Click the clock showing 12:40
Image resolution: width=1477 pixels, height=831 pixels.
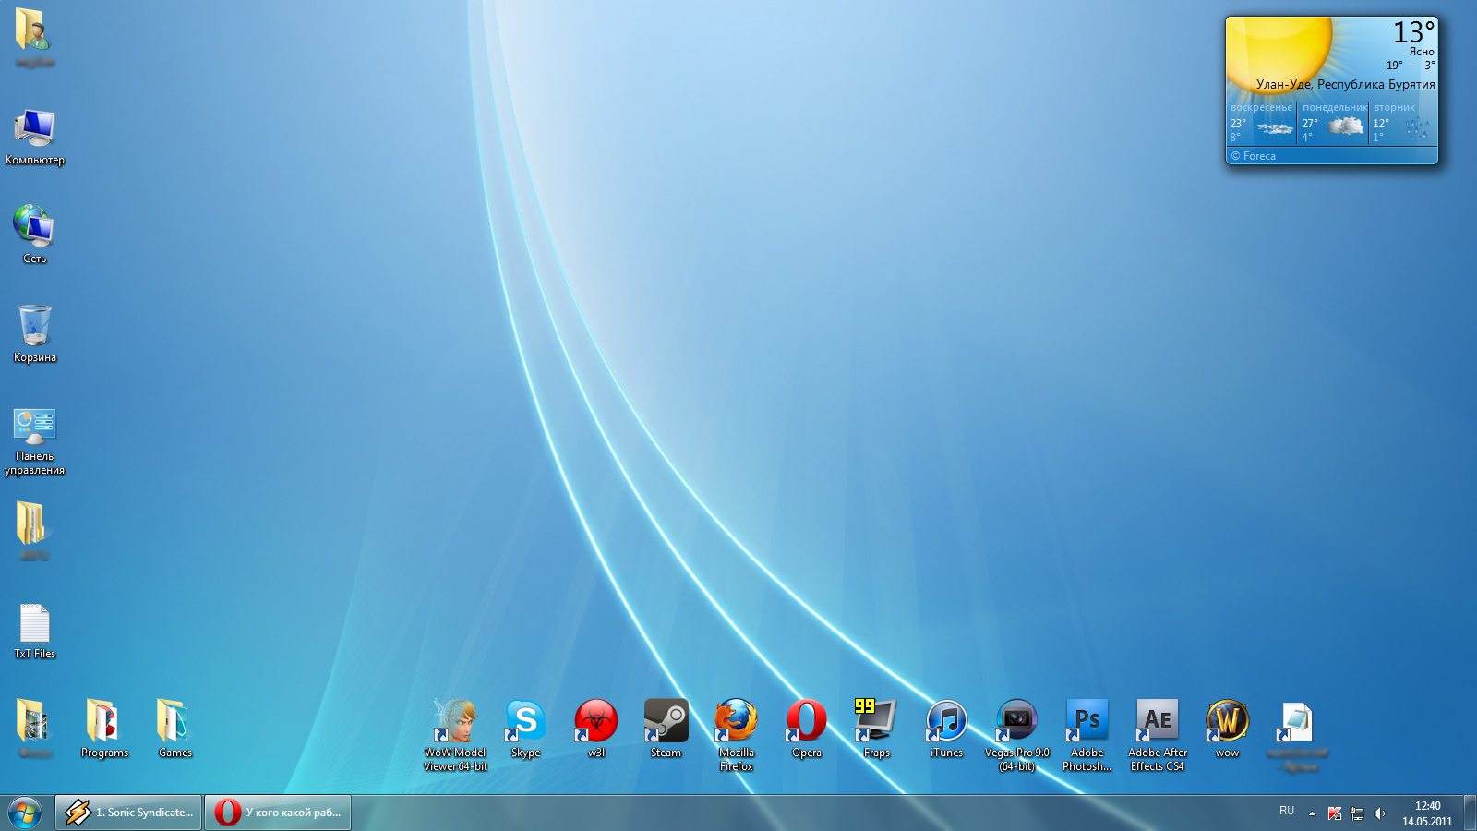1426,813
